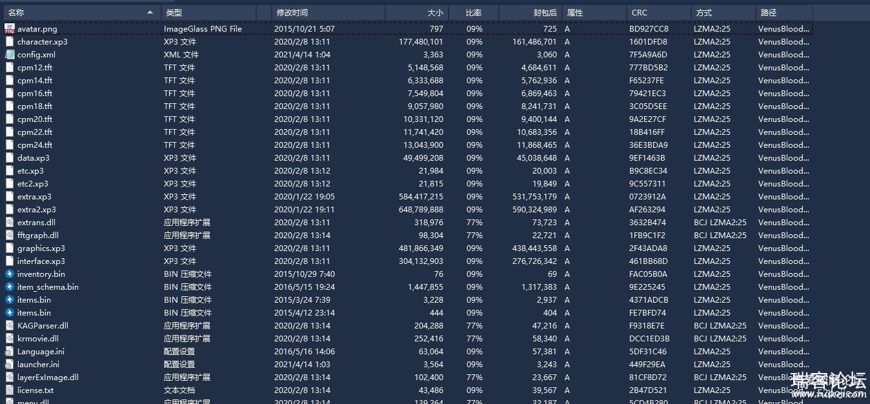The width and height of the screenshot is (870, 404).
Task: Click the interface.xp3 file icon
Action: click(x=10, y=261)
